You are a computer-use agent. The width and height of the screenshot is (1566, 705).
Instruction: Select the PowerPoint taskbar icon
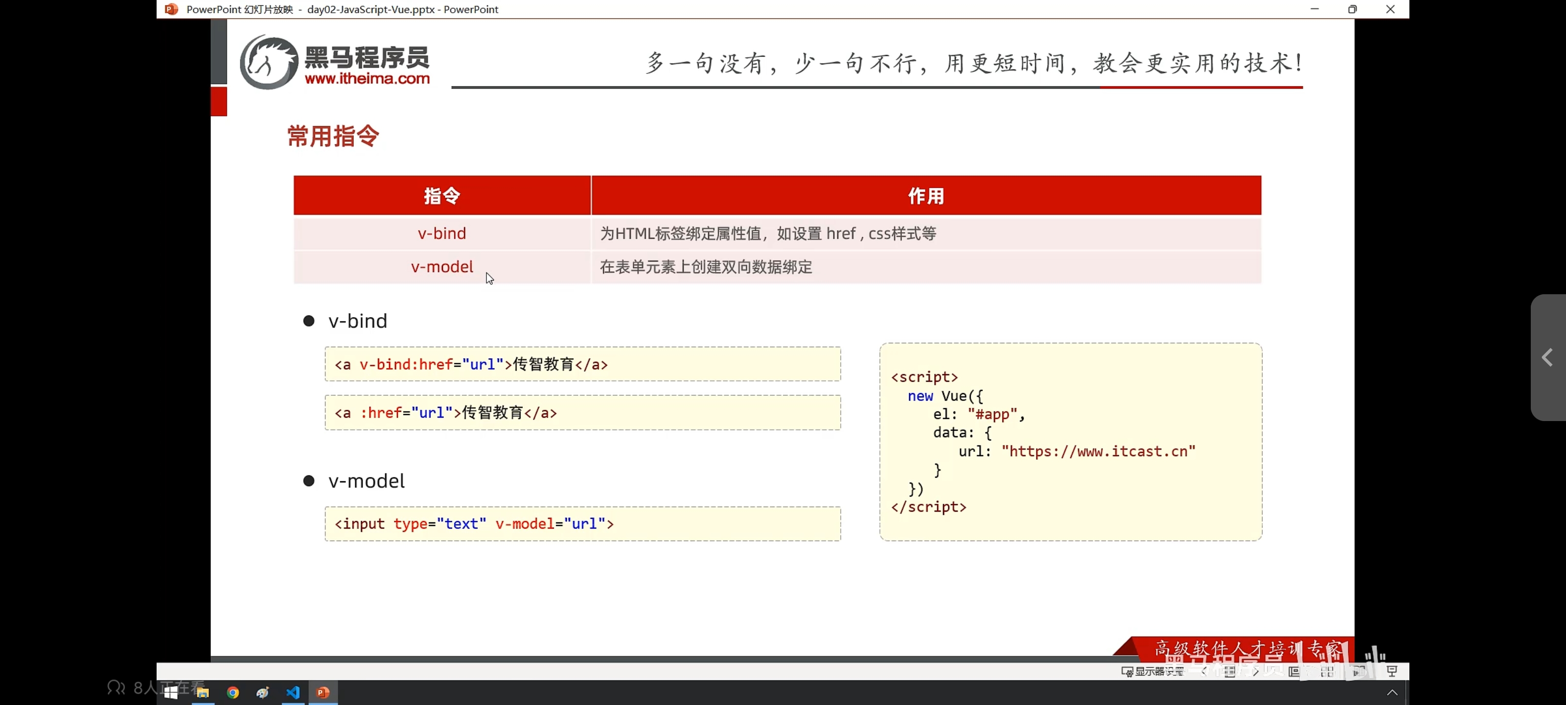(x=323, y=692)
